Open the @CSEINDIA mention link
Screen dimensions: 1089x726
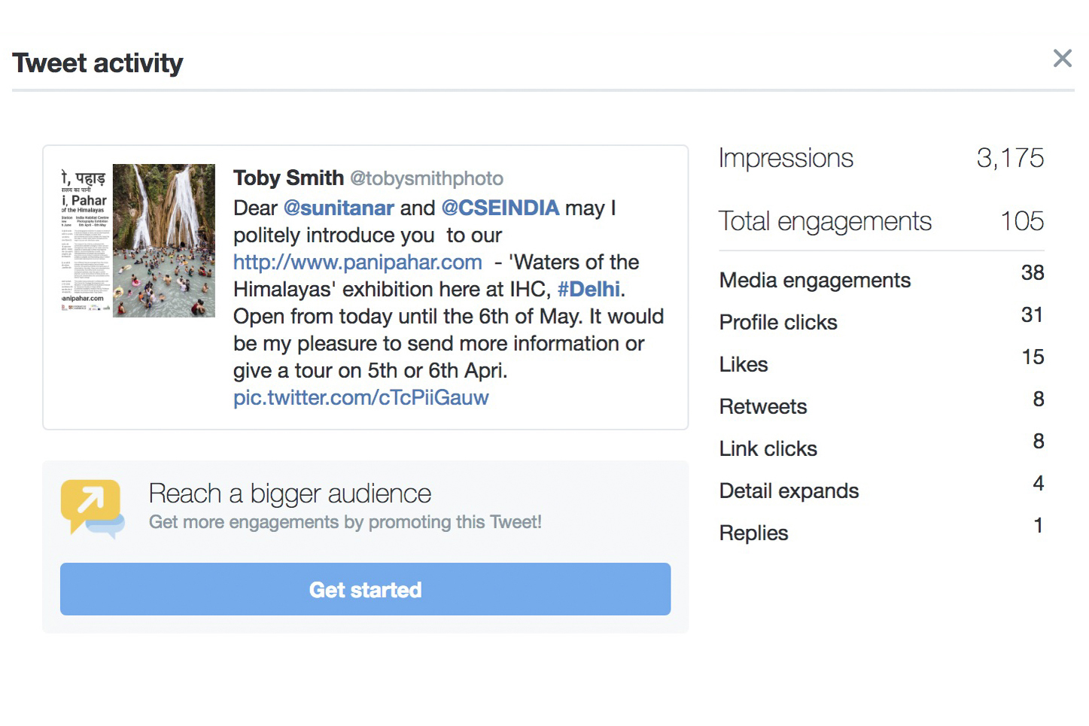500,208
